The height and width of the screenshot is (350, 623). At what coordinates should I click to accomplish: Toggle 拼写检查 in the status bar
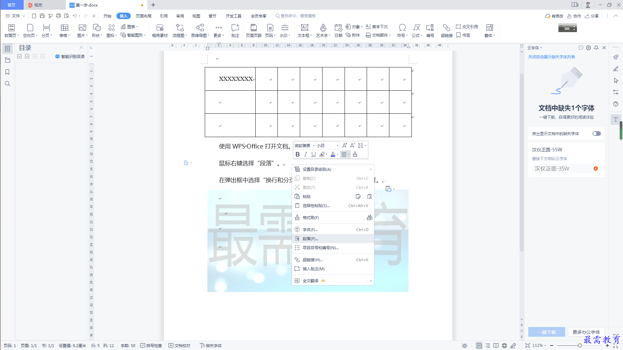[151, 345]
